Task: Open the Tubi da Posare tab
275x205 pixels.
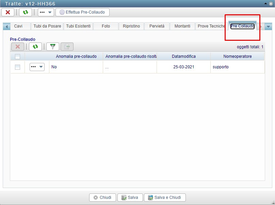Action: click(47, 26)
